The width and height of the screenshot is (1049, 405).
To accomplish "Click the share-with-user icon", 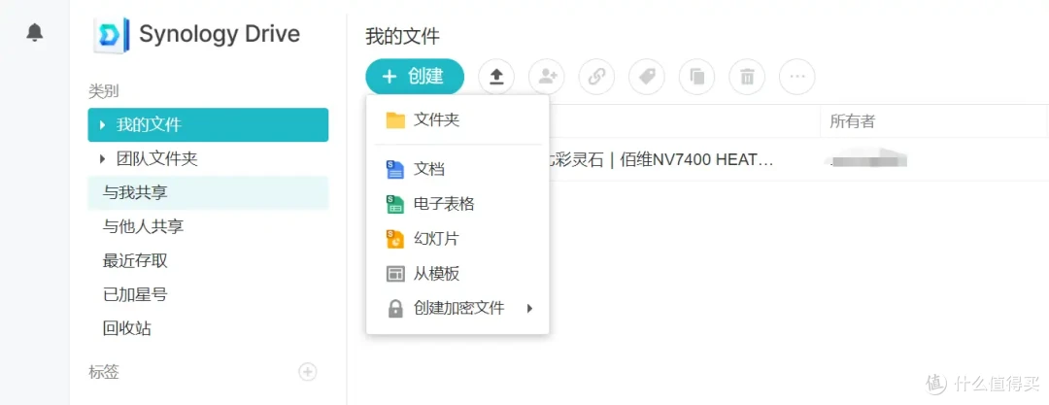I will click(547, 77).
